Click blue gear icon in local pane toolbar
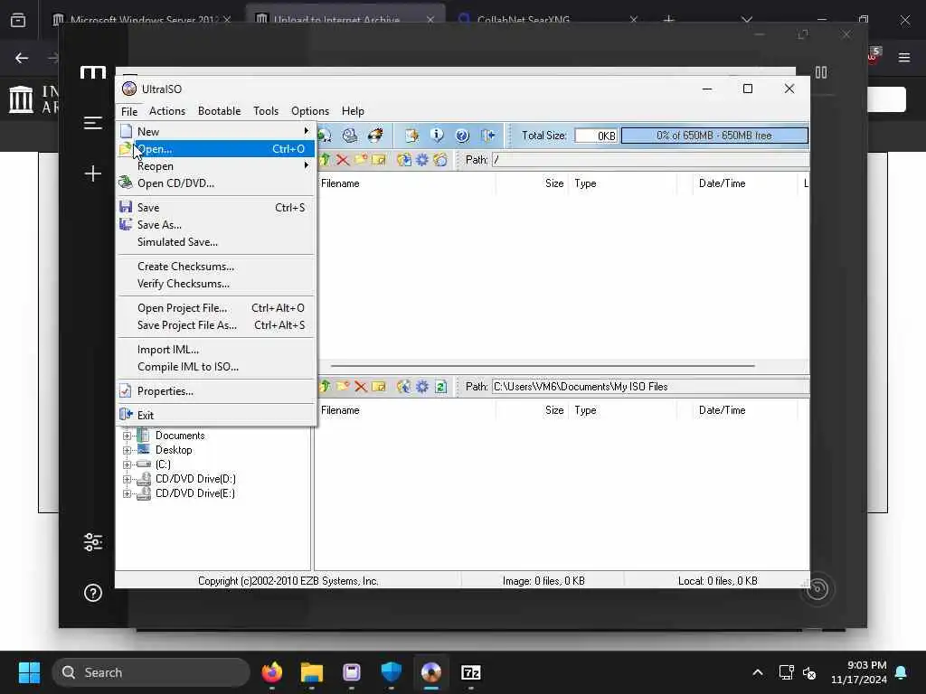926x694 pixels. coord(421,387)
